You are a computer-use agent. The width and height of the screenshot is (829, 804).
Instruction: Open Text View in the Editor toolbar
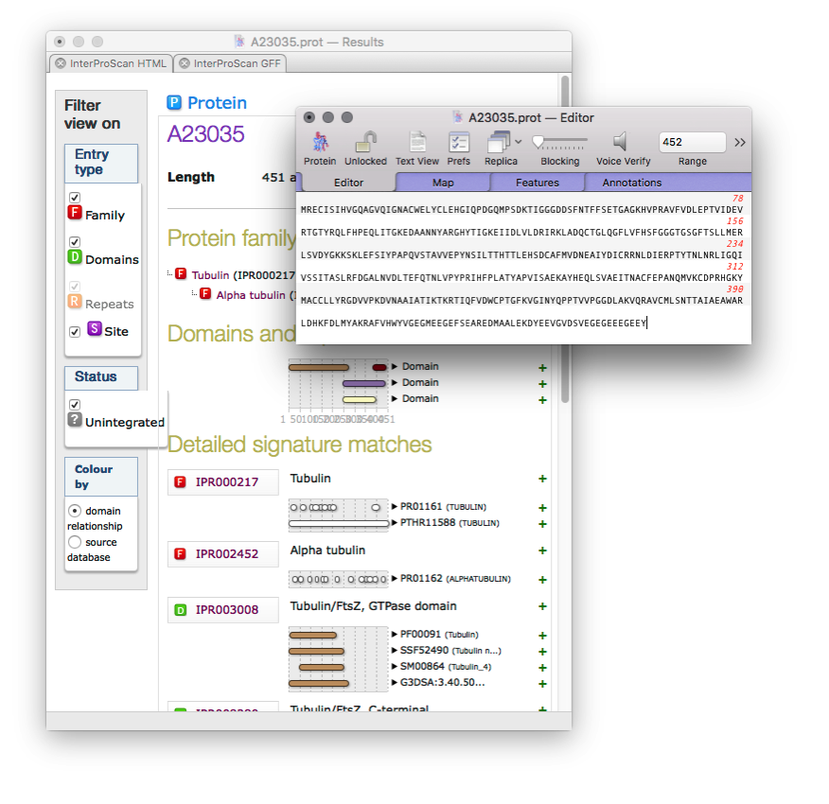[x=416, y=143]
